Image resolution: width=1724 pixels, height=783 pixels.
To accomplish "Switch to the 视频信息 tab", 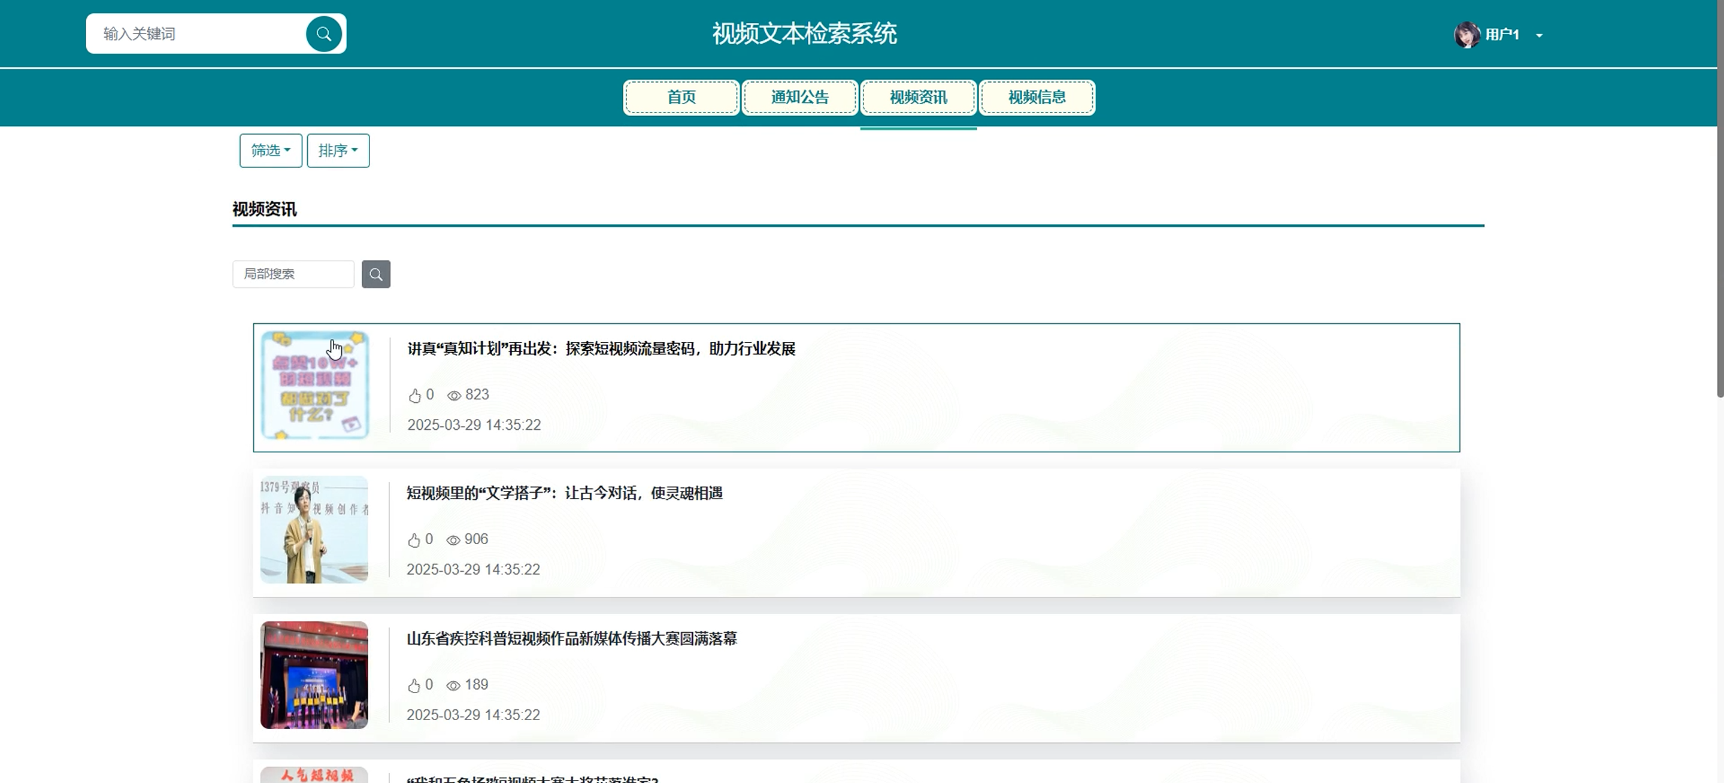I will point(1037,98).
